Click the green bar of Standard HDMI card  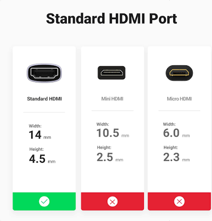coord(44,201)
